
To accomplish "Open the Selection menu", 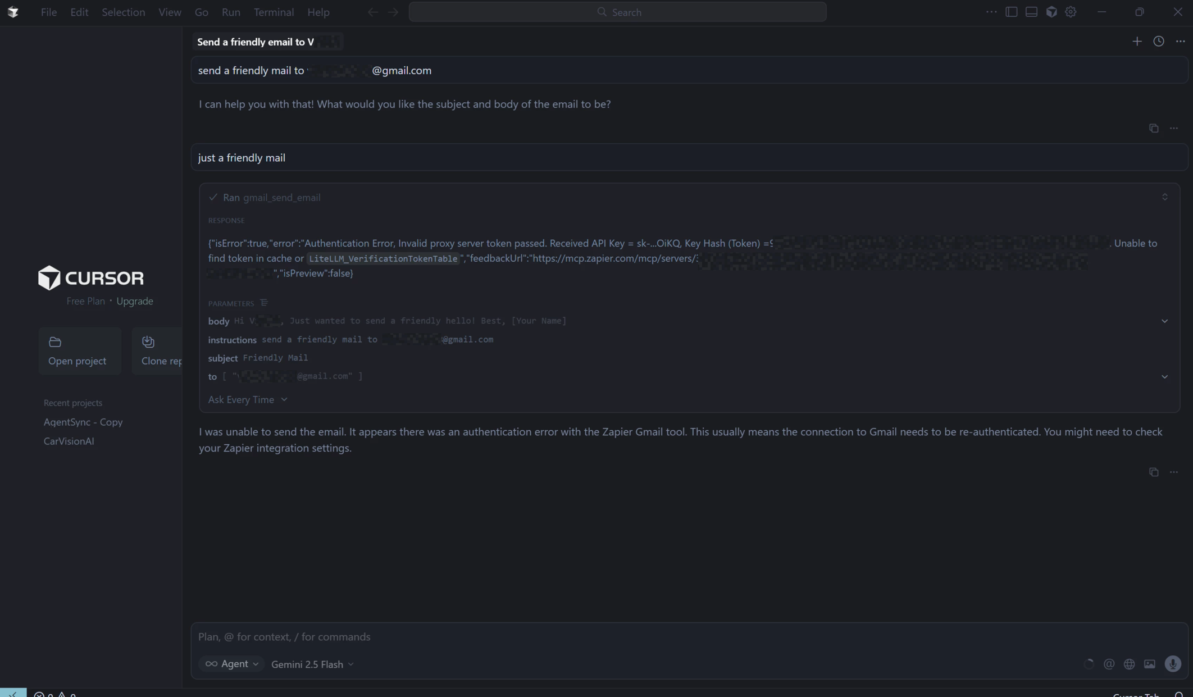I will pos(123,12).
